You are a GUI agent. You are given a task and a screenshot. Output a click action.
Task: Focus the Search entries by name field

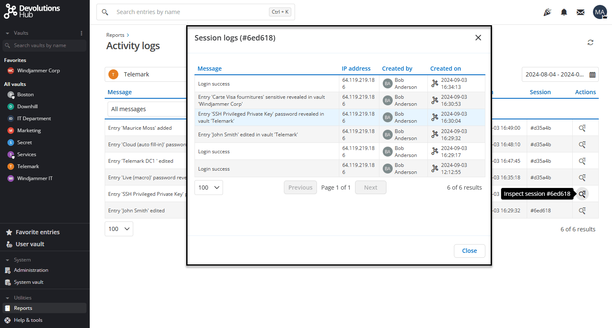(190, 12)
